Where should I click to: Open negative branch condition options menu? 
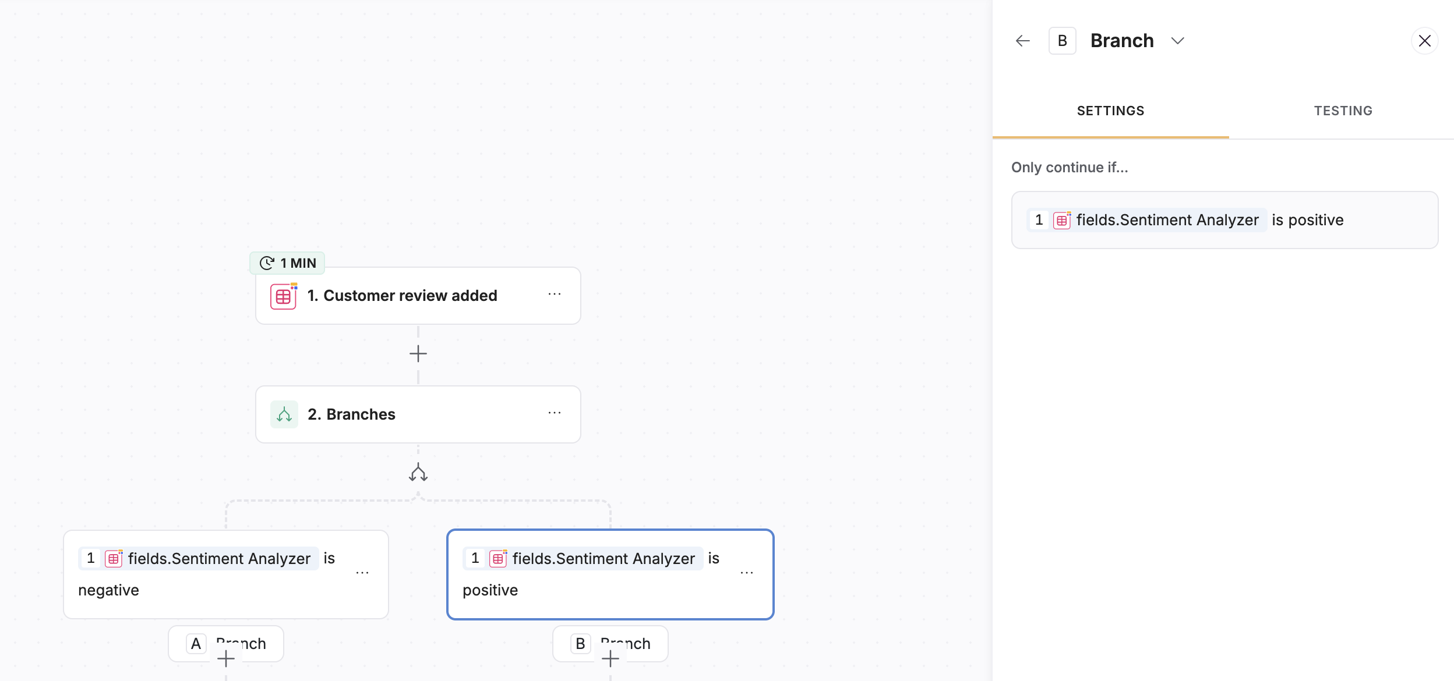click(362, 573)
